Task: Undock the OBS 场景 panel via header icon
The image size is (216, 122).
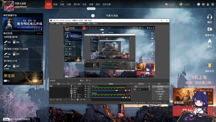Action: [x=69, y=84]
